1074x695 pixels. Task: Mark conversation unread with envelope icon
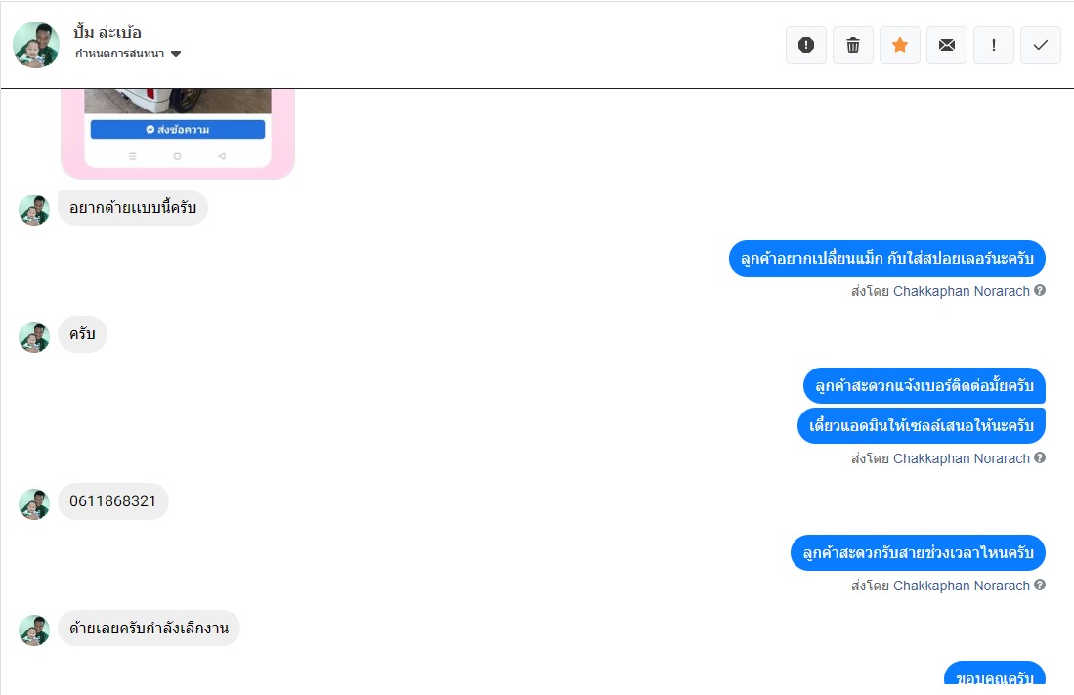[947, 45]
